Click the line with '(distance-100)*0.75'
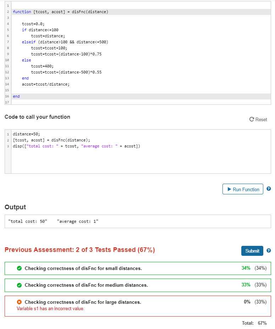Image resolution: width=275 pixels, height=329 pixels. [66, 54]
